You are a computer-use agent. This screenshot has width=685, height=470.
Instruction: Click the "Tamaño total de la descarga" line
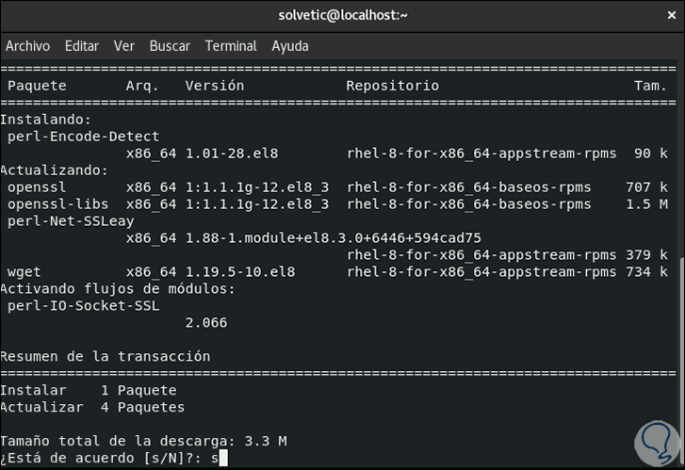[143, 442]
